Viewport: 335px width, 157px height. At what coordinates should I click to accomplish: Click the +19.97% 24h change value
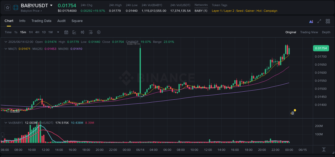(x=99, y=11)
